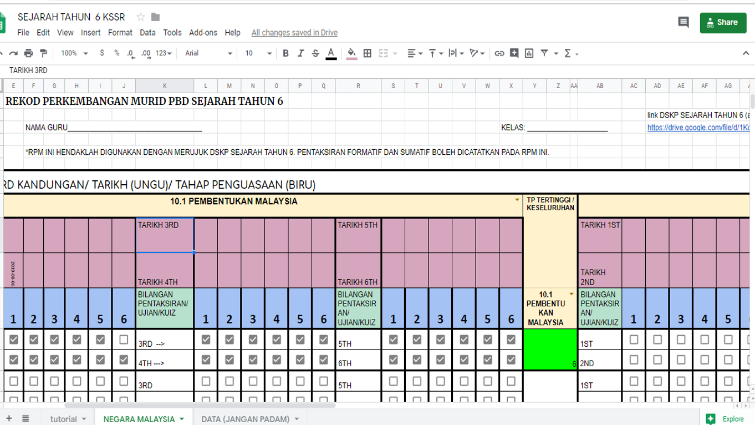Insert a chart icon
This screenshot has width=755, height=425.
pos(529,53)
